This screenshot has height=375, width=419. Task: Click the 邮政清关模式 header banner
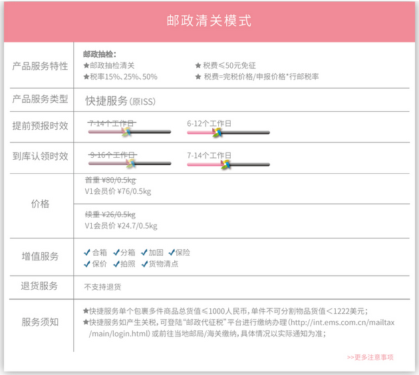(x=209, y=21)
